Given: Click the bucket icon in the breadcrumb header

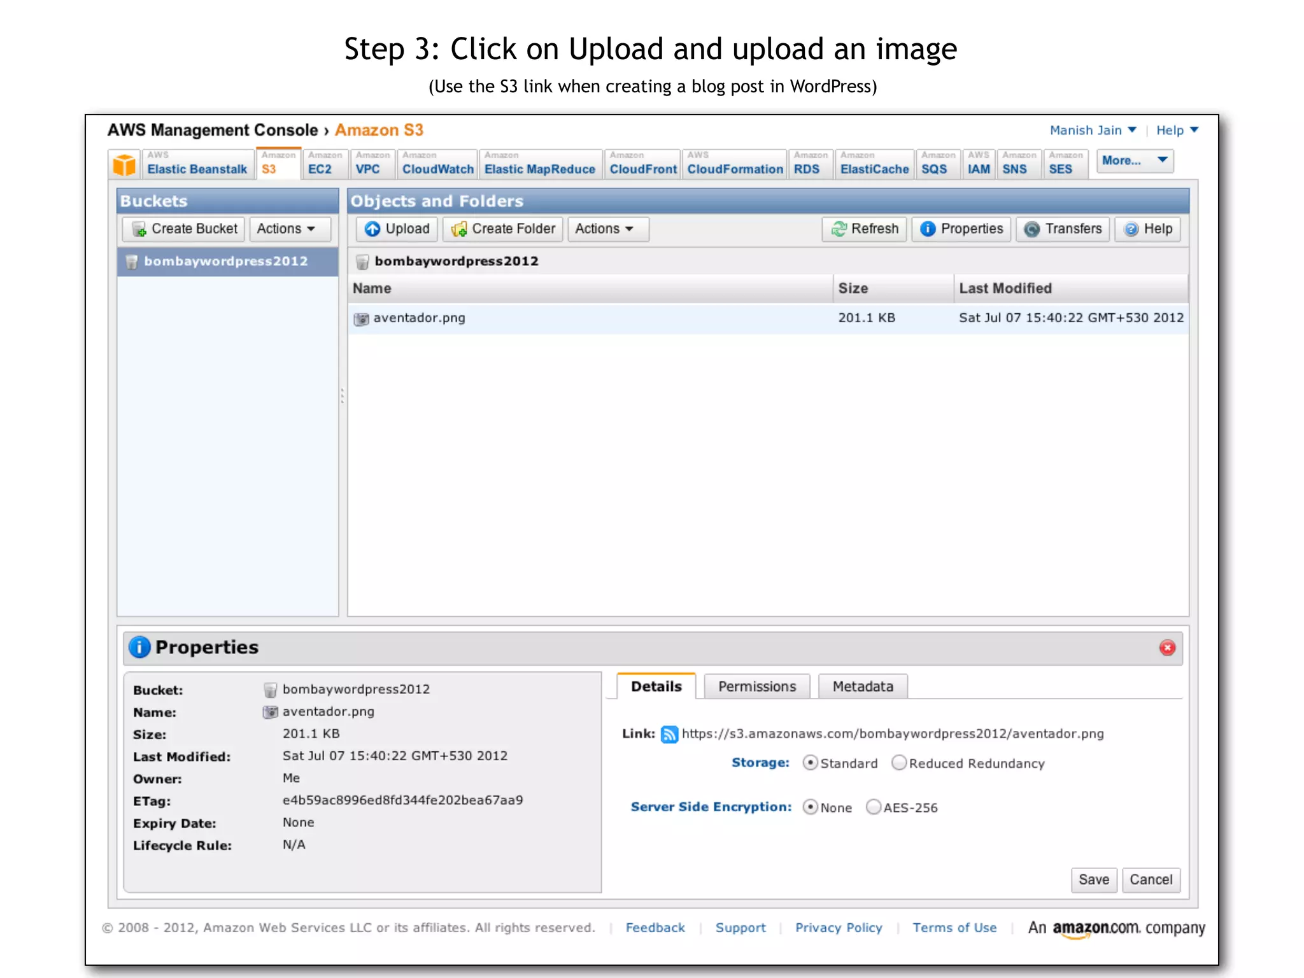Looking at the screenshot, I should click(x=362, y=262).
